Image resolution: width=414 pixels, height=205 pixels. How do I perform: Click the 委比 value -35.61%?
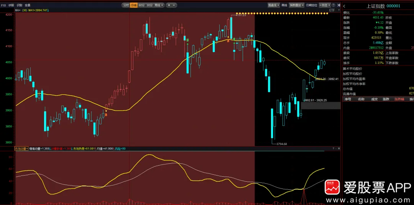[378, 13]
